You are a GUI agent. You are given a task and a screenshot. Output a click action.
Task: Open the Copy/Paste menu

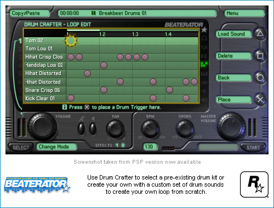(x=30, y=13)
